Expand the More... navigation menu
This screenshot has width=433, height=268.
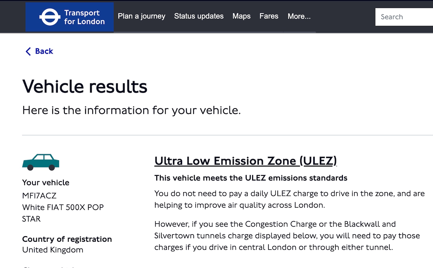(299, 16)
